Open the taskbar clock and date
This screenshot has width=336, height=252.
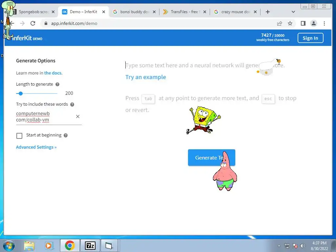(x=319, y=246)
